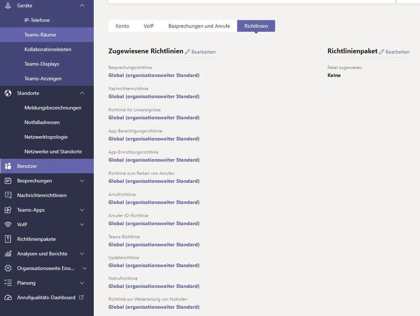Image resolution: width=420 pixels, height=316 pixels.
Task: Click the Anrufqualitäts-Dashboard gauge icon
Action: click(x=8, y=298)
